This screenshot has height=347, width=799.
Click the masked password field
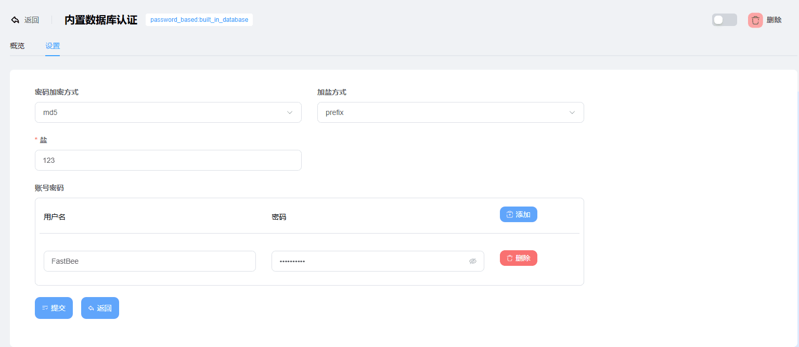tap(378, 261)
